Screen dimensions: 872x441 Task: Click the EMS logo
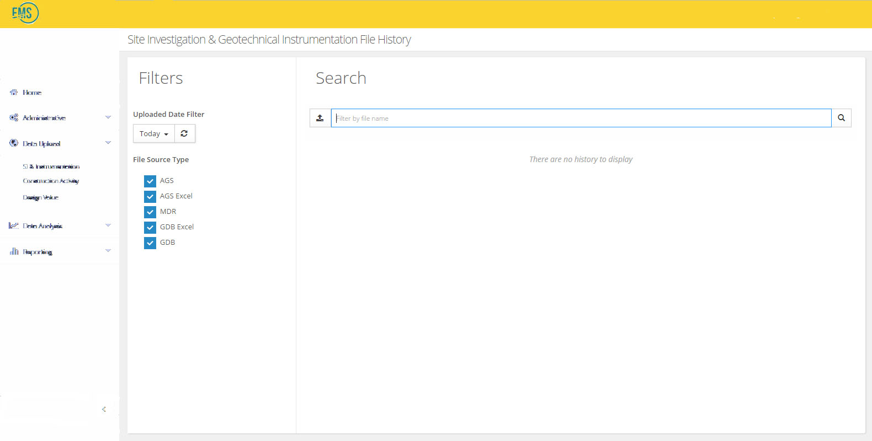click(25, 13)
